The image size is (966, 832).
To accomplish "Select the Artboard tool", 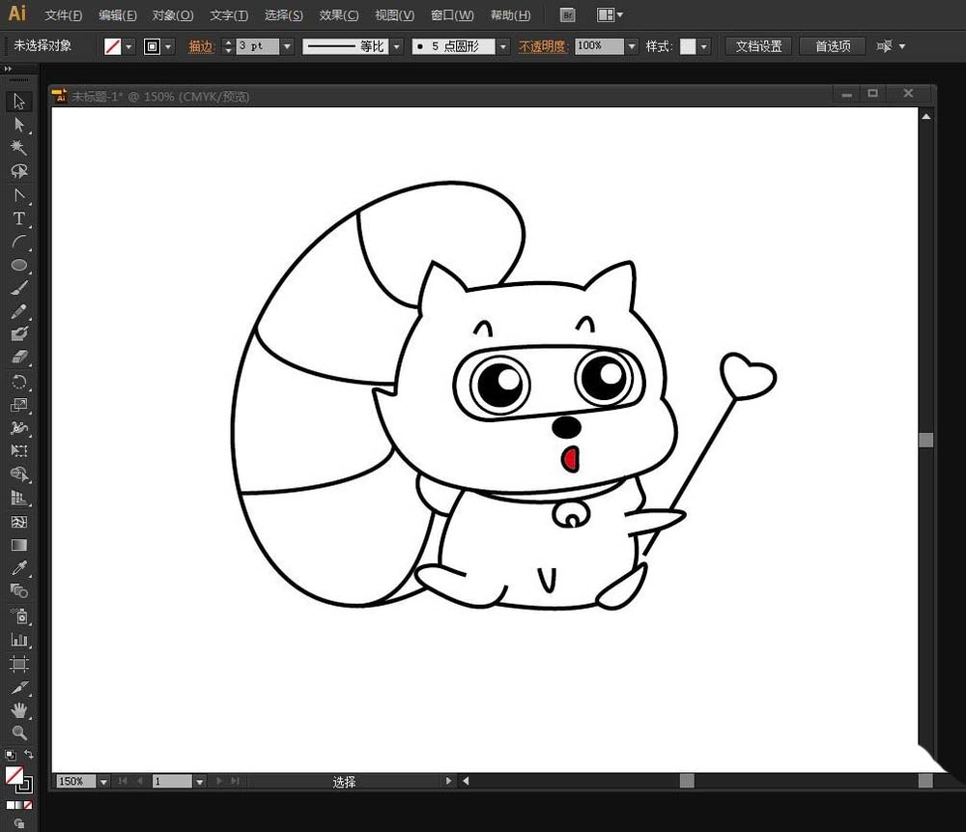I will click(x=19, y=664).
